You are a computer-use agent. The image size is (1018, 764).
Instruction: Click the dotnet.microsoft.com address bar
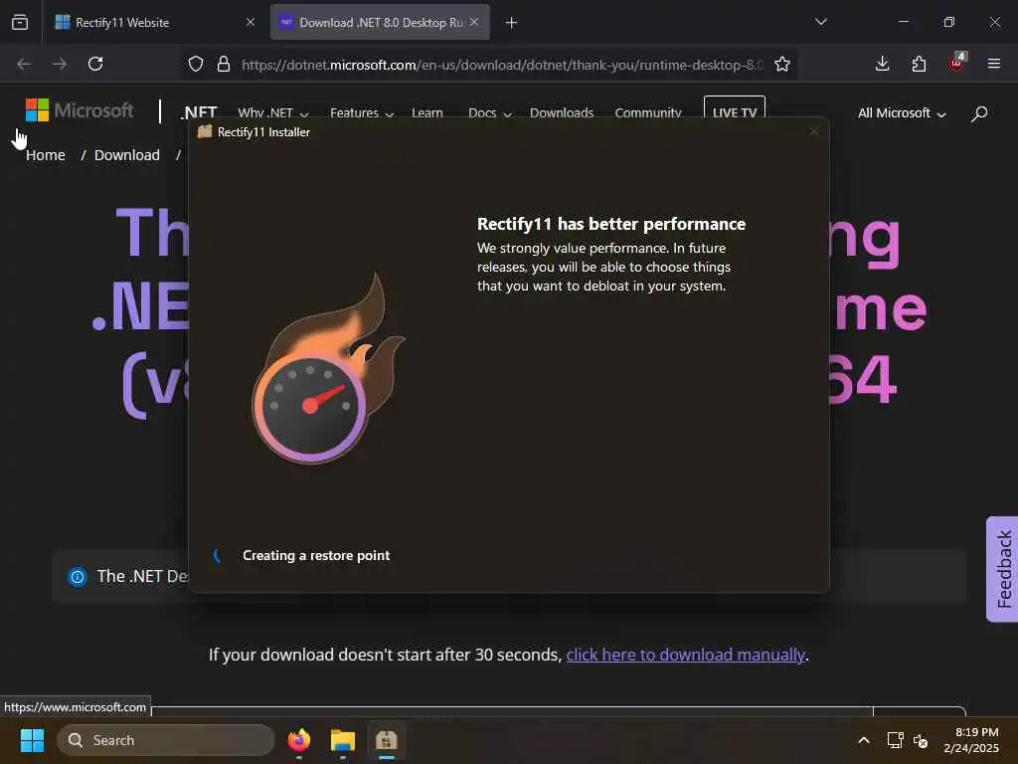pos(502,65)
